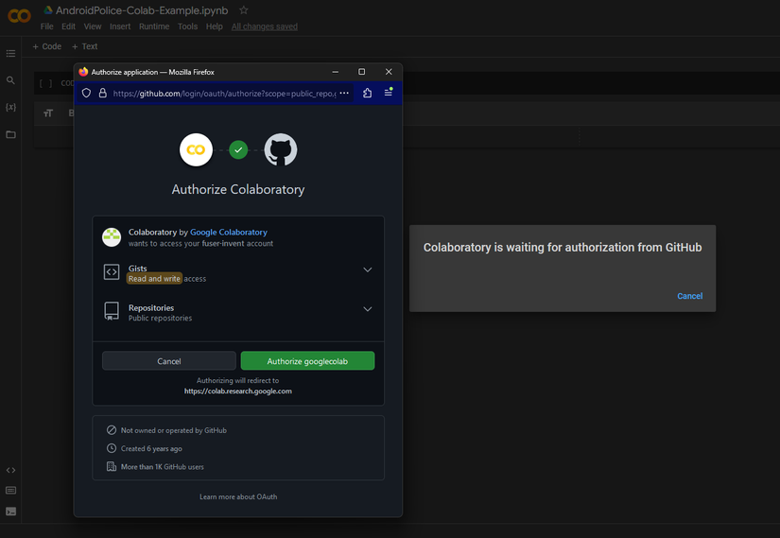Viewport: 780px width, 538px height.
Task: Expand the Repositories permission chevron
Action: [368, 309]
